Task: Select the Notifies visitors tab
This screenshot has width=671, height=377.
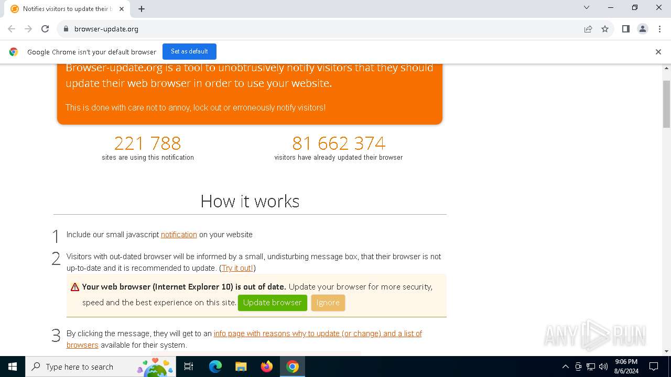Action: click(67, 9)
